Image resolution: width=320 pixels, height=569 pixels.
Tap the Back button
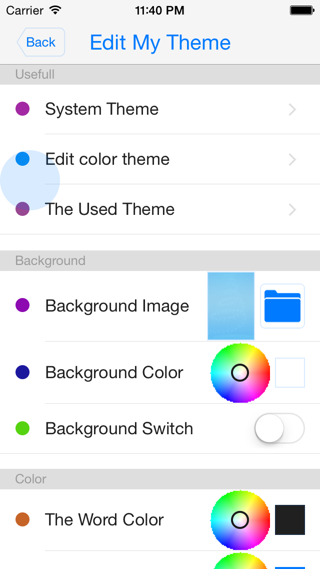tap(41, 42)
